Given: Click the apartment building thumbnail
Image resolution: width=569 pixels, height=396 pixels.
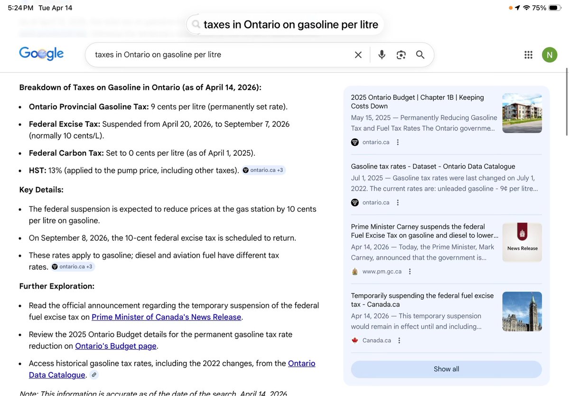Looking at the screenshot, I should point(522,113).
